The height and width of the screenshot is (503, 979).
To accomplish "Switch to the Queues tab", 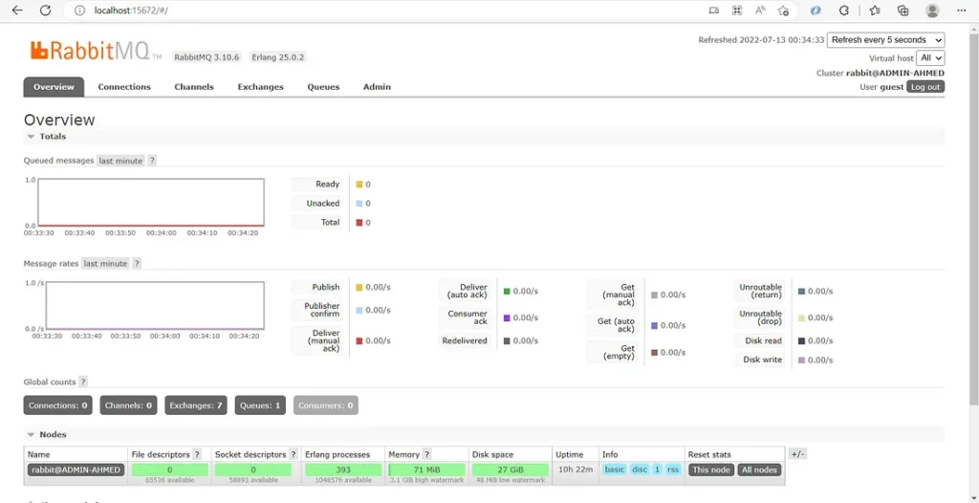I will (323, 87).
